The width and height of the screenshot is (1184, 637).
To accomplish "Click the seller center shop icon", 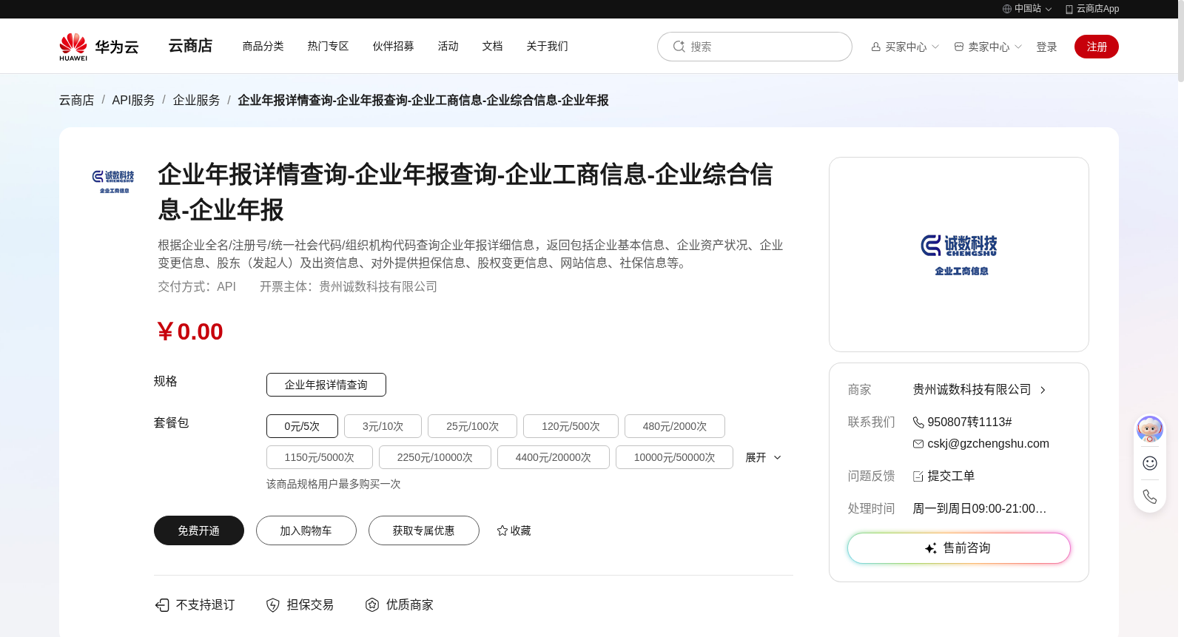I will coord(959,47).
